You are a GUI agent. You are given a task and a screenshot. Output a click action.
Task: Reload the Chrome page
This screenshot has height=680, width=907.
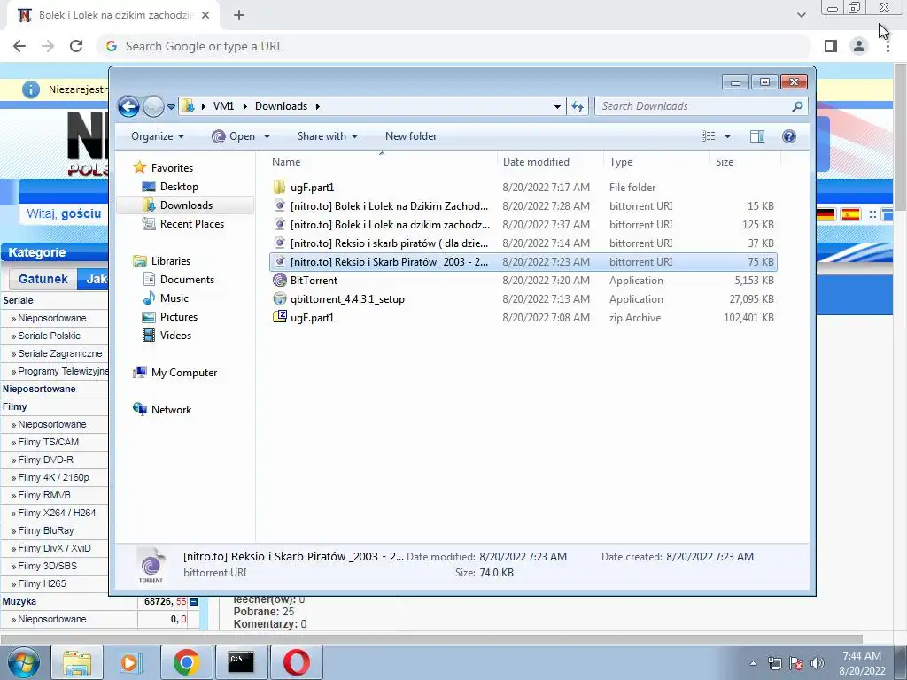click(x=76, y=46)
